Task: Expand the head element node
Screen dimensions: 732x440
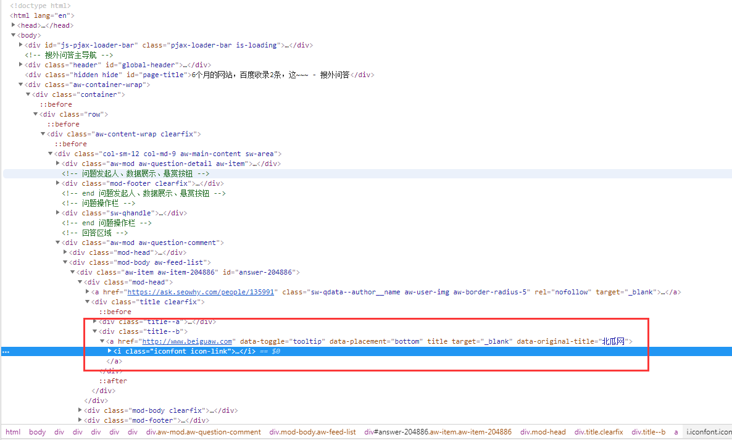Action: pyautogui.click(x=13, y=25)
